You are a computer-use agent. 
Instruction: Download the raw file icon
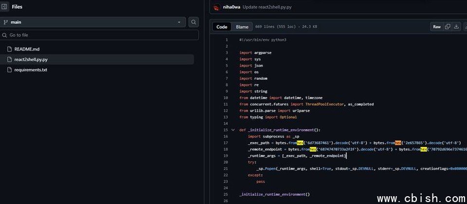tap(456, 27)
